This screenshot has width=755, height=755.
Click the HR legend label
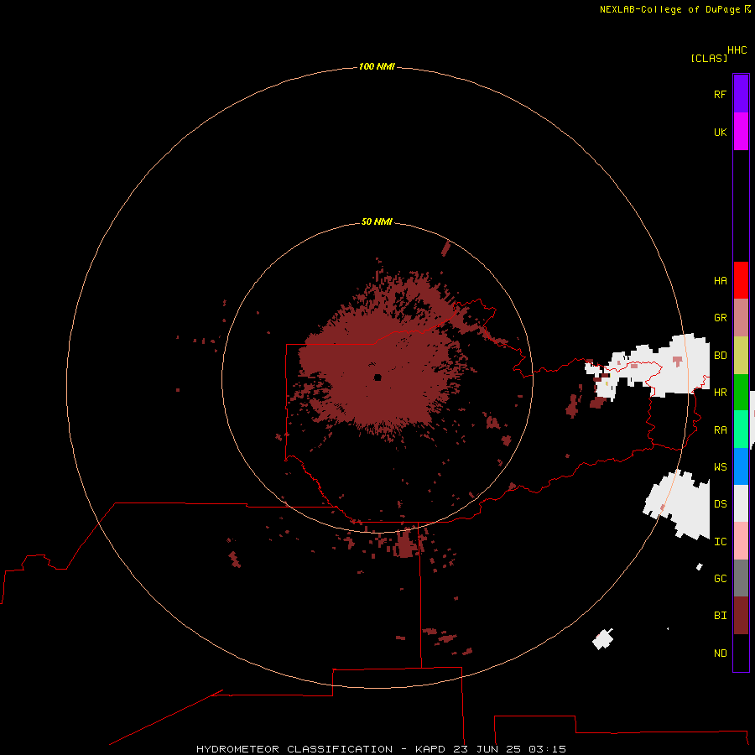[720, 393]
